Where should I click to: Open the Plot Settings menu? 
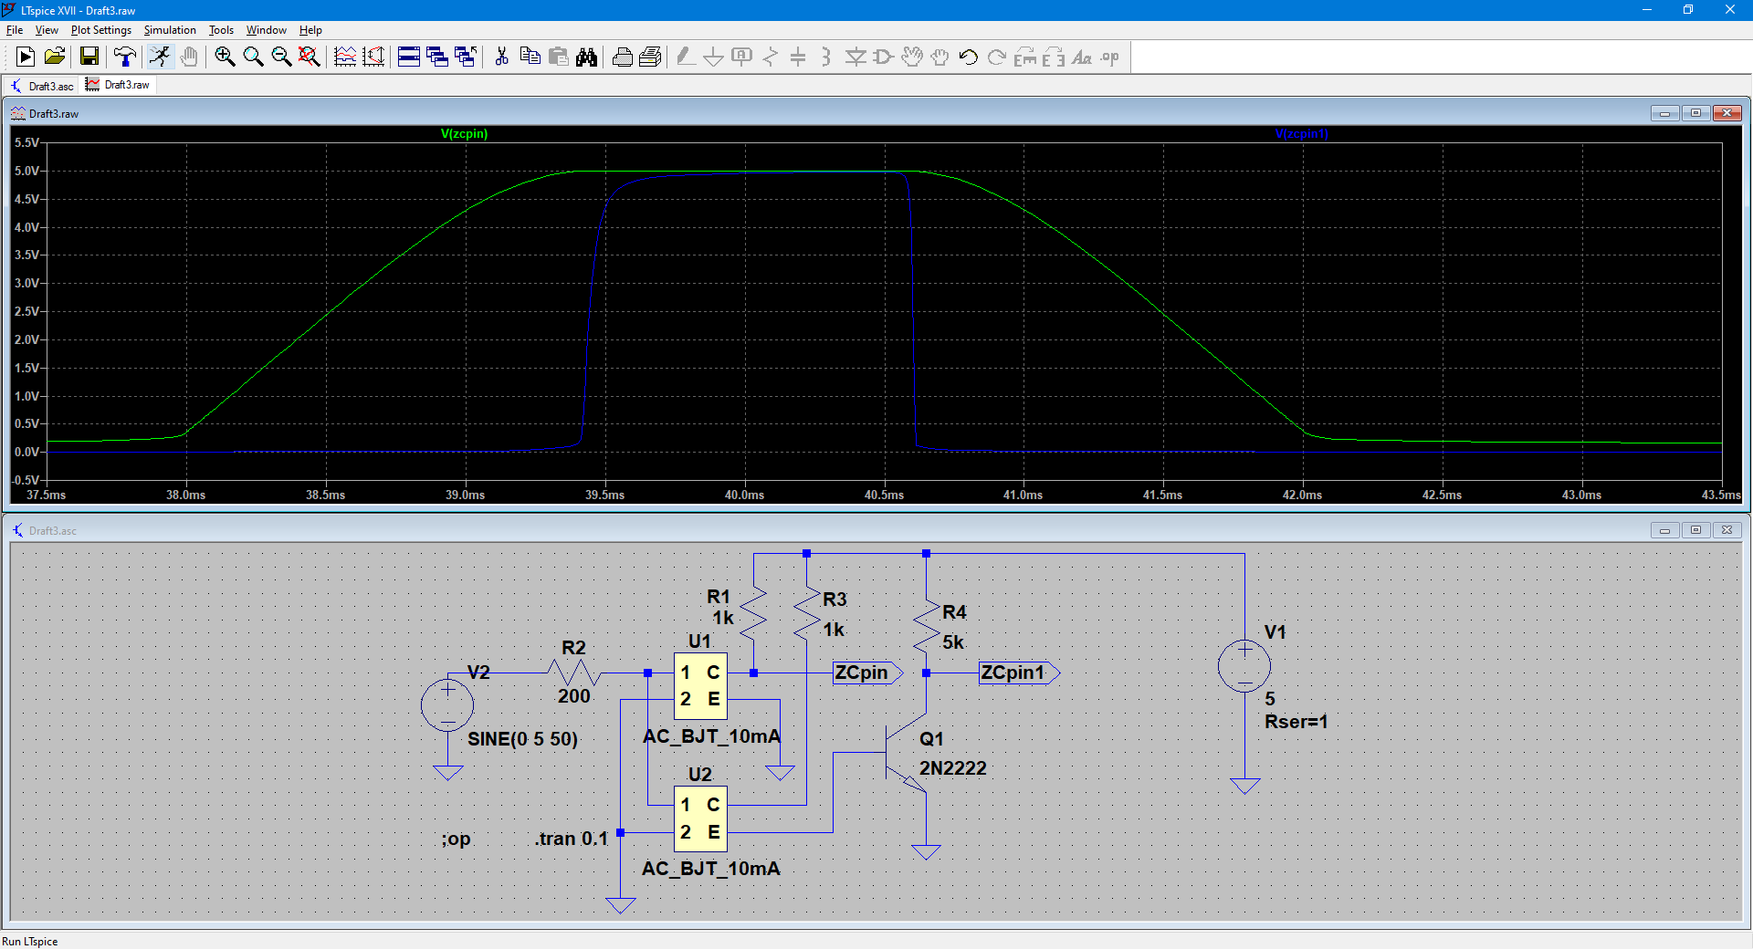(x=100, y=30)
